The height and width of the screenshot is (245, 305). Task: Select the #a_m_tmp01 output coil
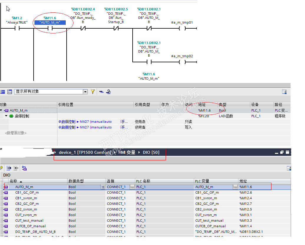coord(182,28)
